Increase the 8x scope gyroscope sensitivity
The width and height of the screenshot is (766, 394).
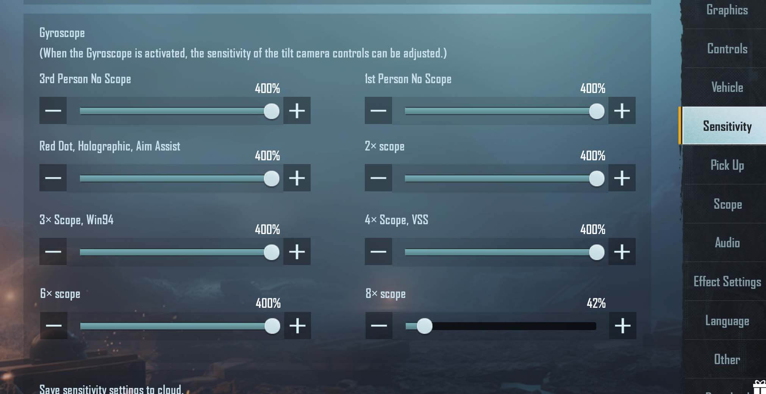(x=622, y=326)
